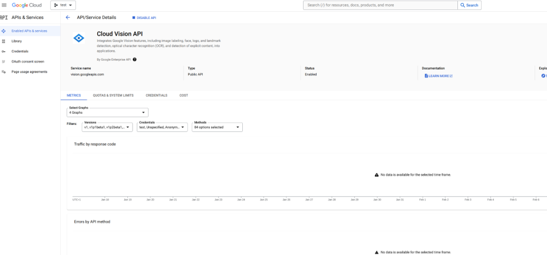Click the search field for resources and docs
The height and width of the screenshot is (255, 547).
click(x=380, y=5)
